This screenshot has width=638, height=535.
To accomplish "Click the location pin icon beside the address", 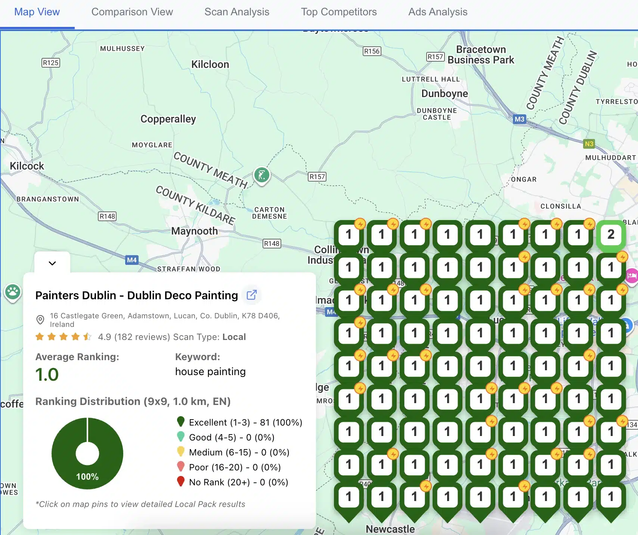I will click(40, 320).
